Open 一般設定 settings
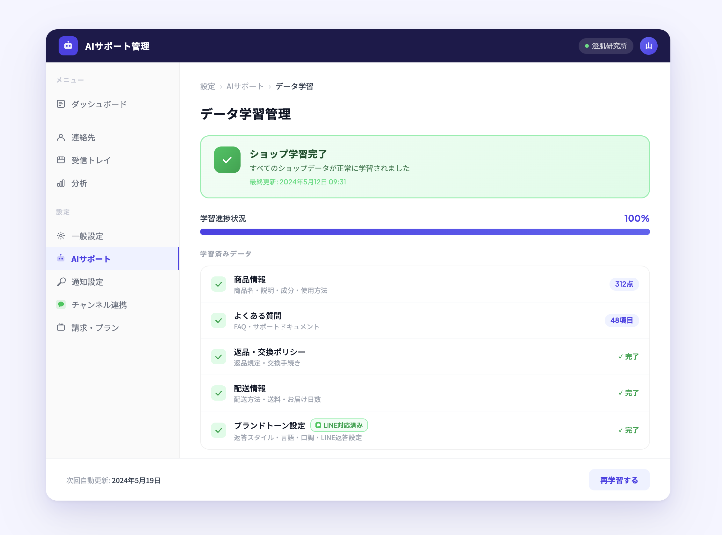Image resolution: width=722 pixels, height=535 pixels. point(112,236)
